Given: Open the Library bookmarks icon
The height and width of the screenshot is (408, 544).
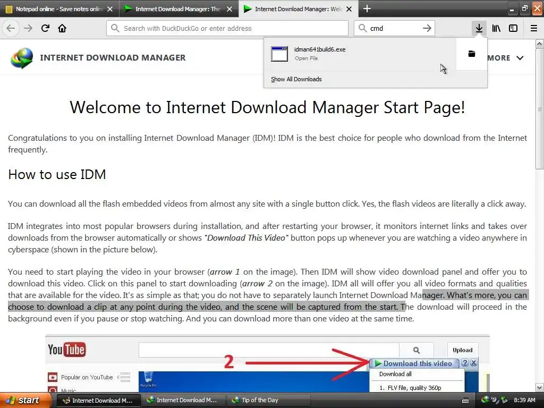Looking at the screenshot, I should 496,28.
